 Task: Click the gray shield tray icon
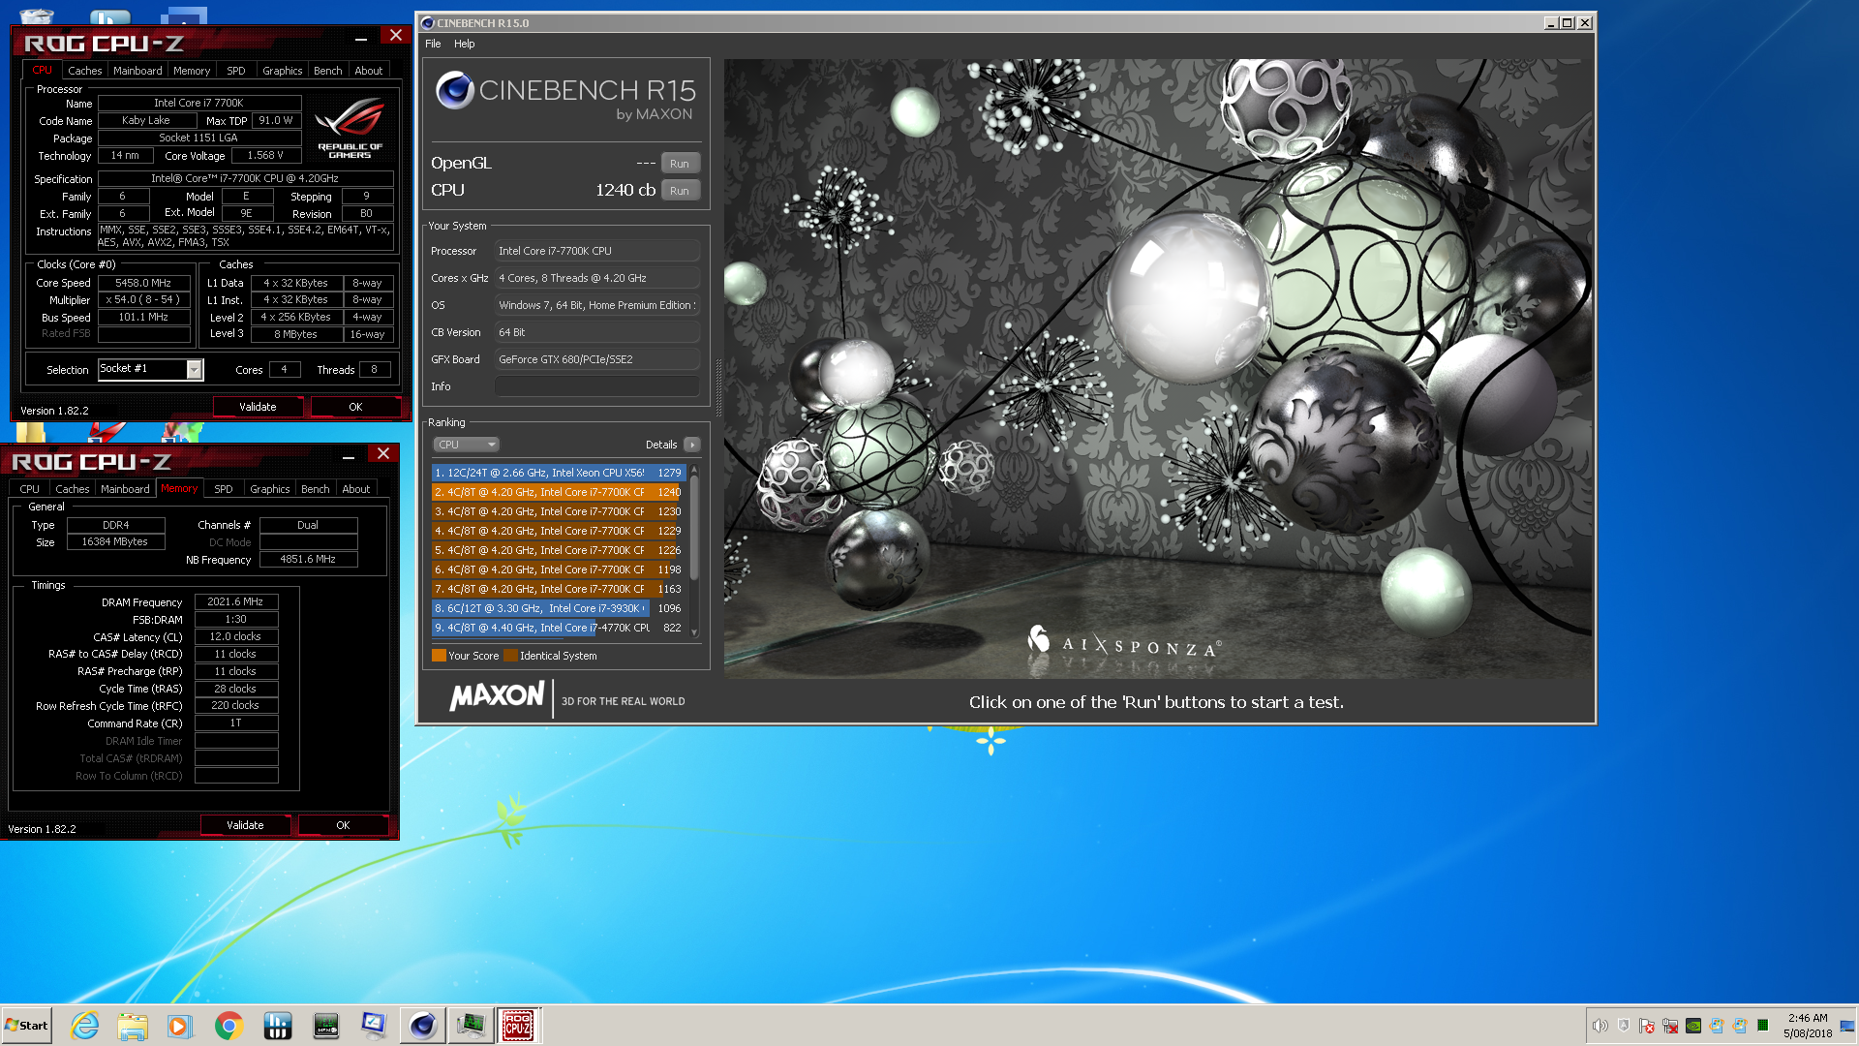click(1624, 1026)
